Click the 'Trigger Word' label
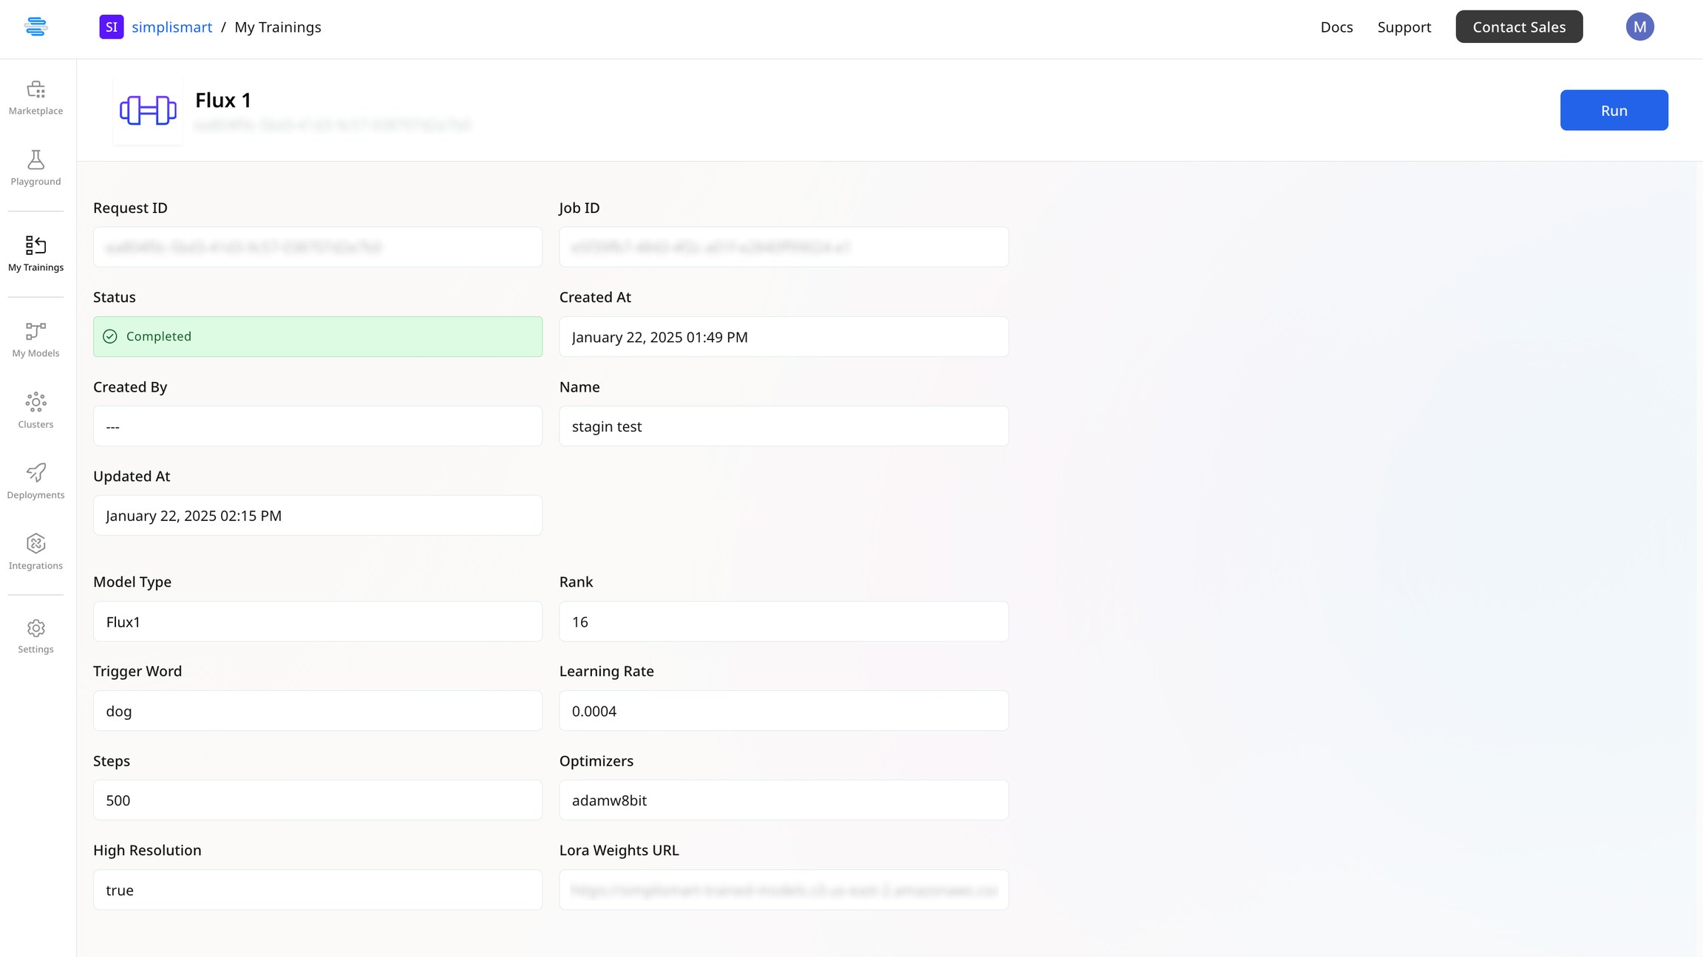The height and width of the screenshot is (957, 1703). tap(137, 671)
